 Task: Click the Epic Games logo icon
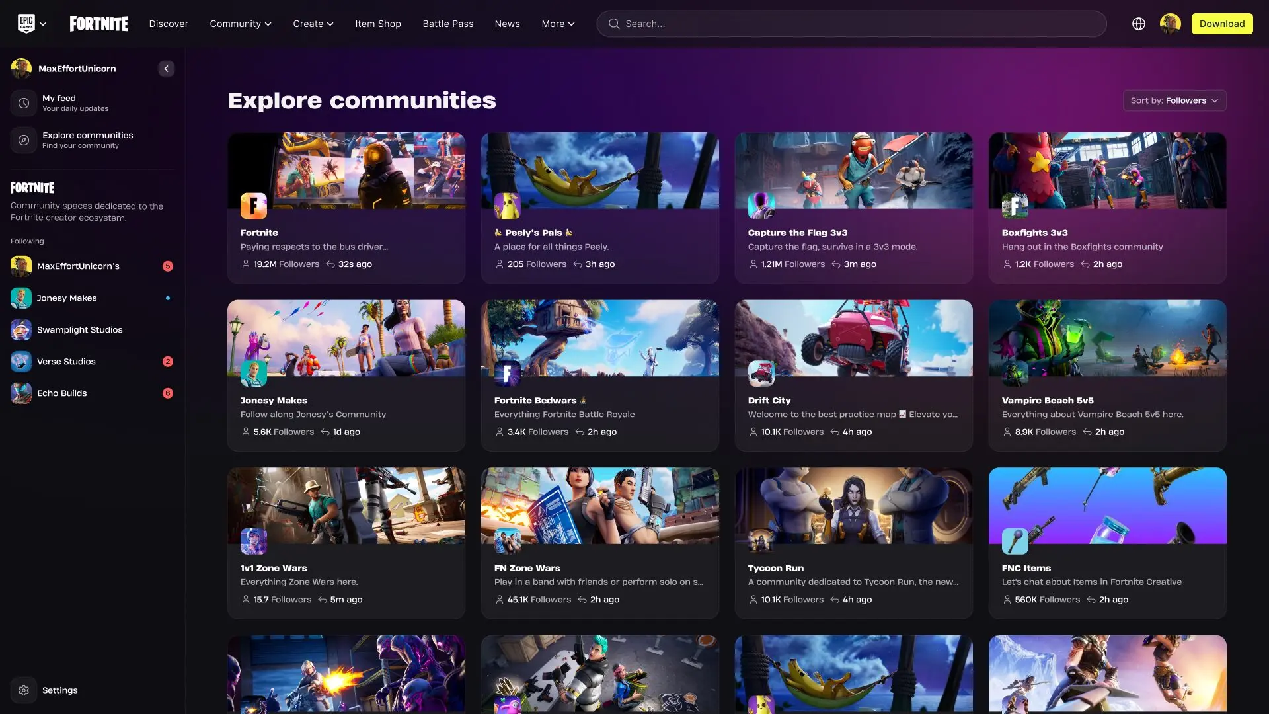(x=26, y=24)
